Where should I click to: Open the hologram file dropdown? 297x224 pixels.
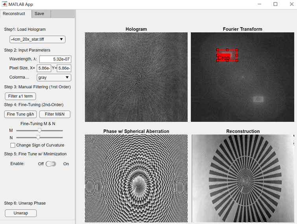[37, 39]
